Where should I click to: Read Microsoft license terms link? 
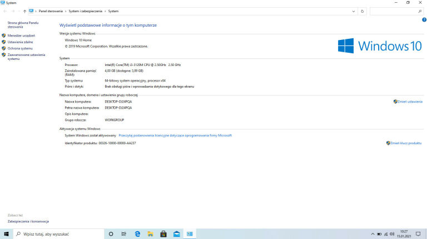pos(175,135)
